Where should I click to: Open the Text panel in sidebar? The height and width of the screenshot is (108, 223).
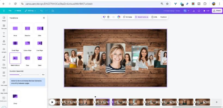click(x=4, y=34)
